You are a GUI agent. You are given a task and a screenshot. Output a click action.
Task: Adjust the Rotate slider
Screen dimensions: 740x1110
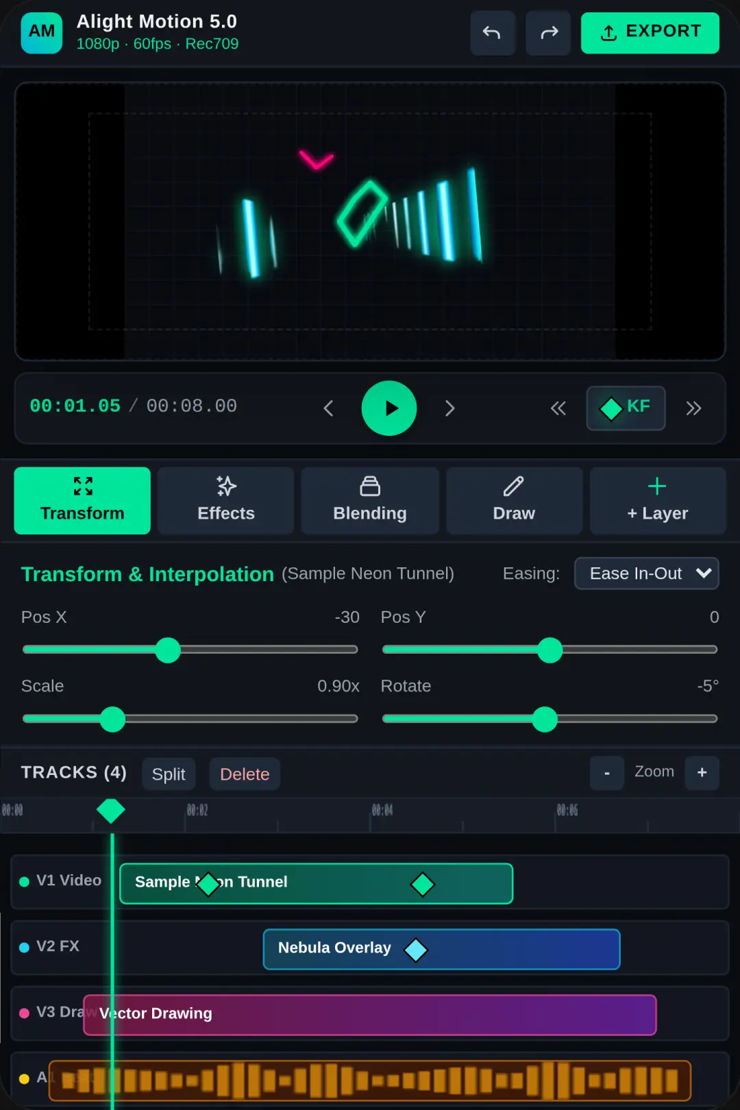point(550,719)
